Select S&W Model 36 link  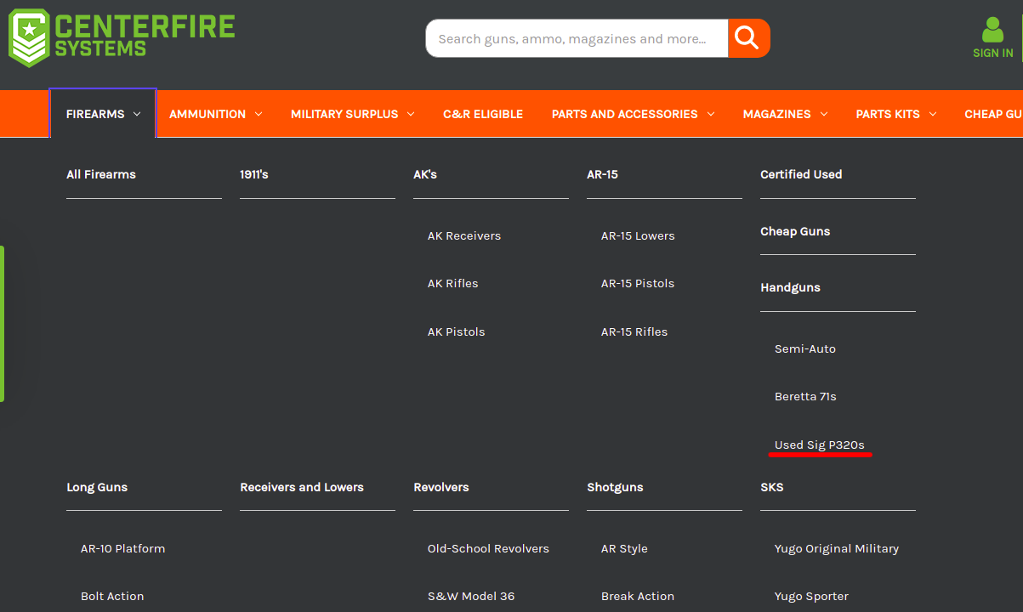[471, 596]
